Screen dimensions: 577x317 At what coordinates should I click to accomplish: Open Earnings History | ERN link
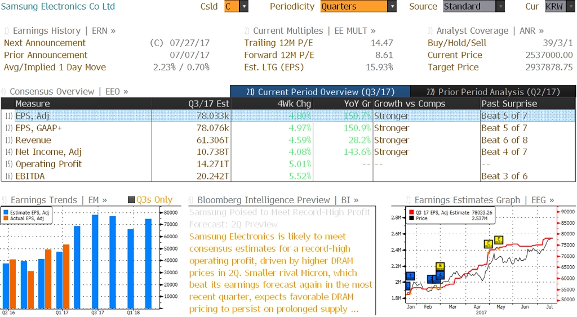pyautogui.click(x=64, y=30)
